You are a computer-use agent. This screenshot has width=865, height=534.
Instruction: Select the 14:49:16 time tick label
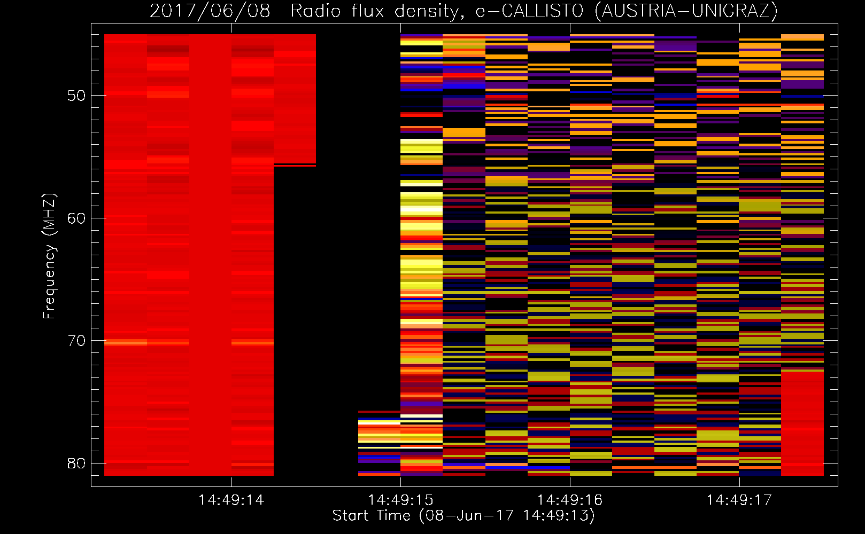coord(570,500)
